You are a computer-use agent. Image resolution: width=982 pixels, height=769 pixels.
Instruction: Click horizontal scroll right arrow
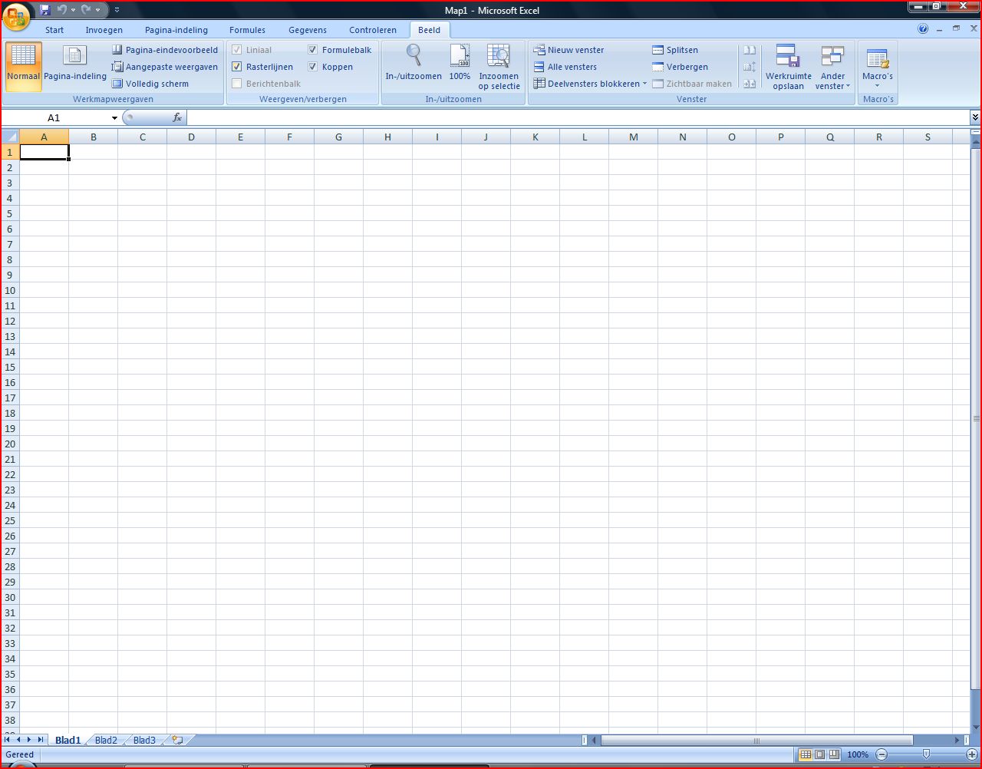tap(957, 741)
